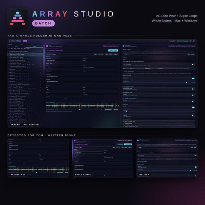The height and width of the screenshot is (205, 205).
Task: Open the Apple Loops thumbnail
Action: [102, 158]
